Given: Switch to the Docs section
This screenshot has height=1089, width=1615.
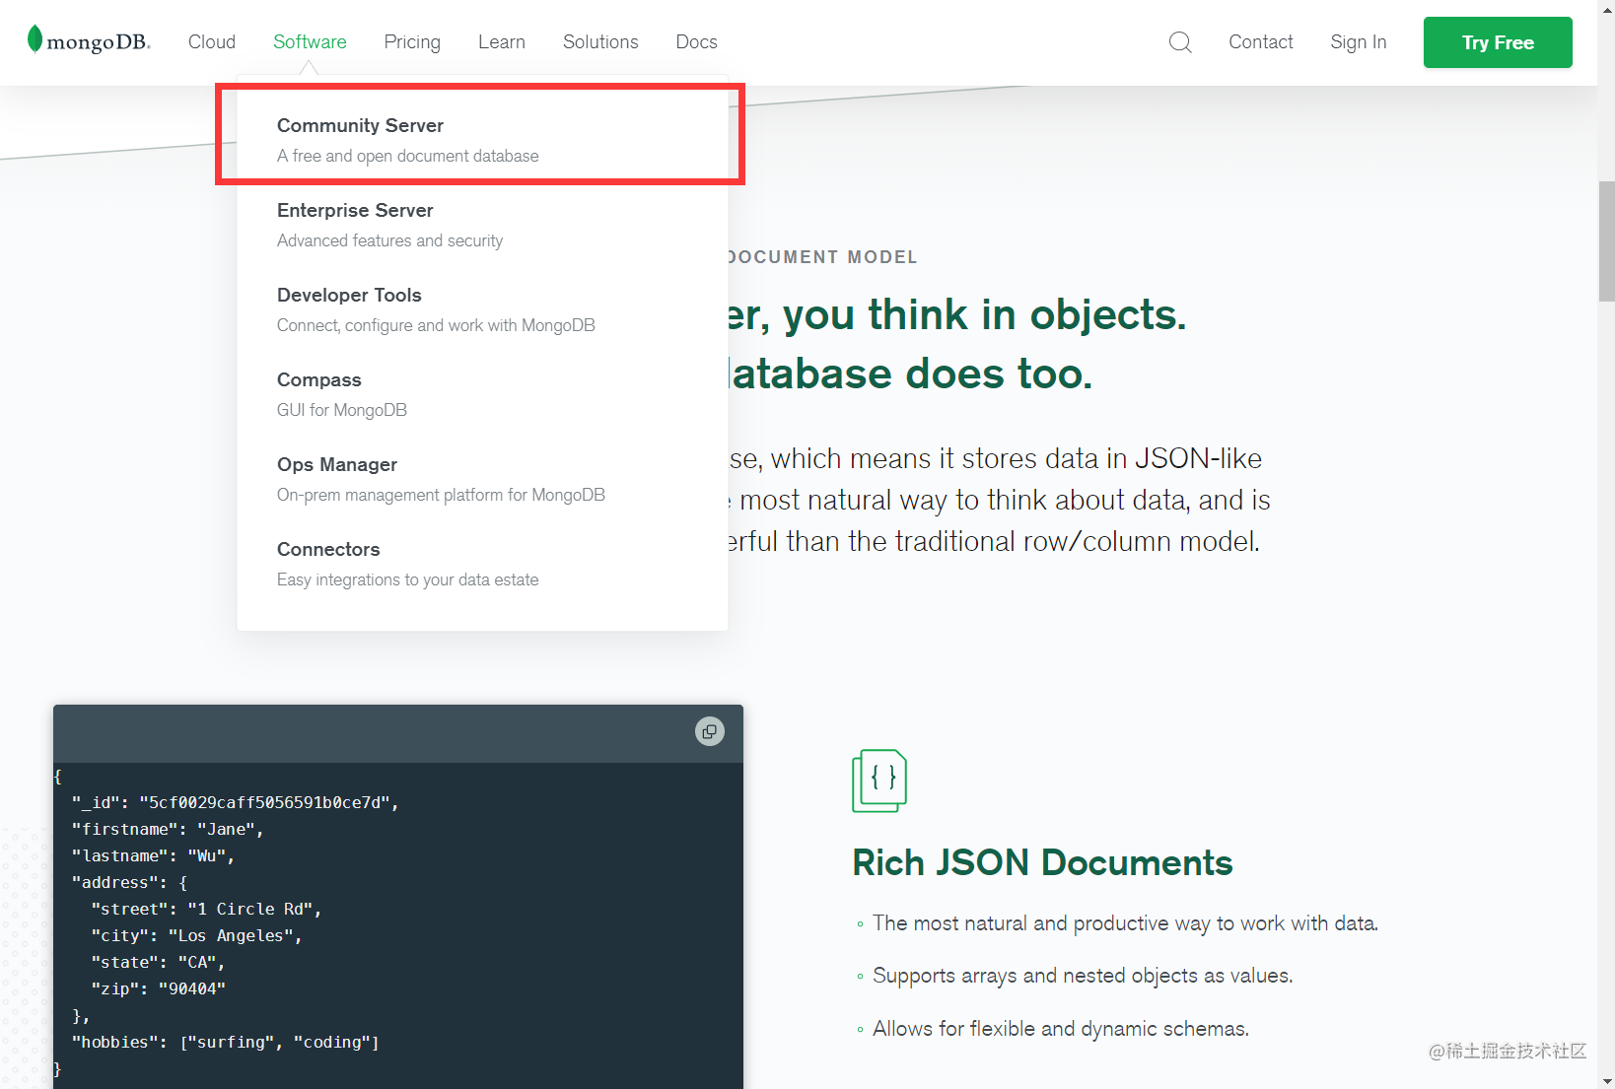Looking at the screenshot, I should pyautogui.click(x=696, y=41).
